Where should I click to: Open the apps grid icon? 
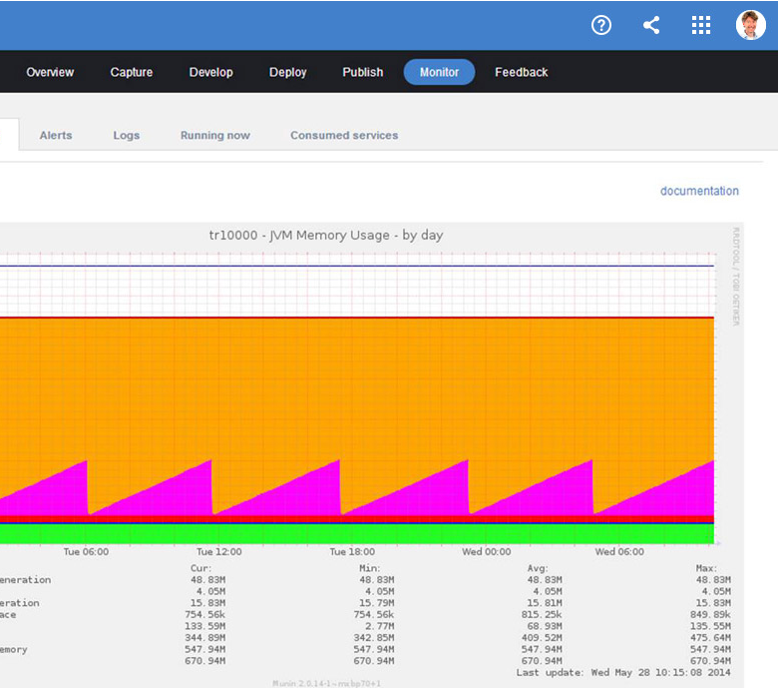[701, 25]
